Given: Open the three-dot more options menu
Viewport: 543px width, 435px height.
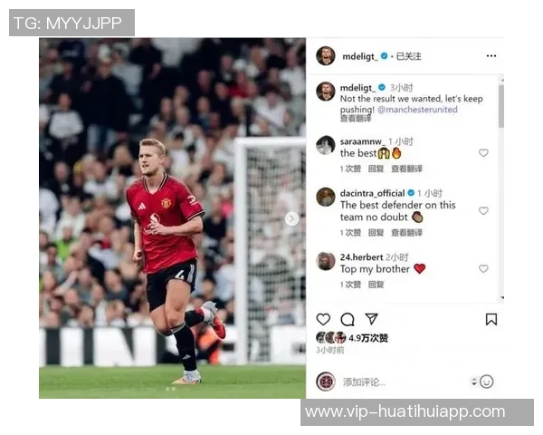Looking at the screenshot, I should pyautogui.click(x=491, y=56).
